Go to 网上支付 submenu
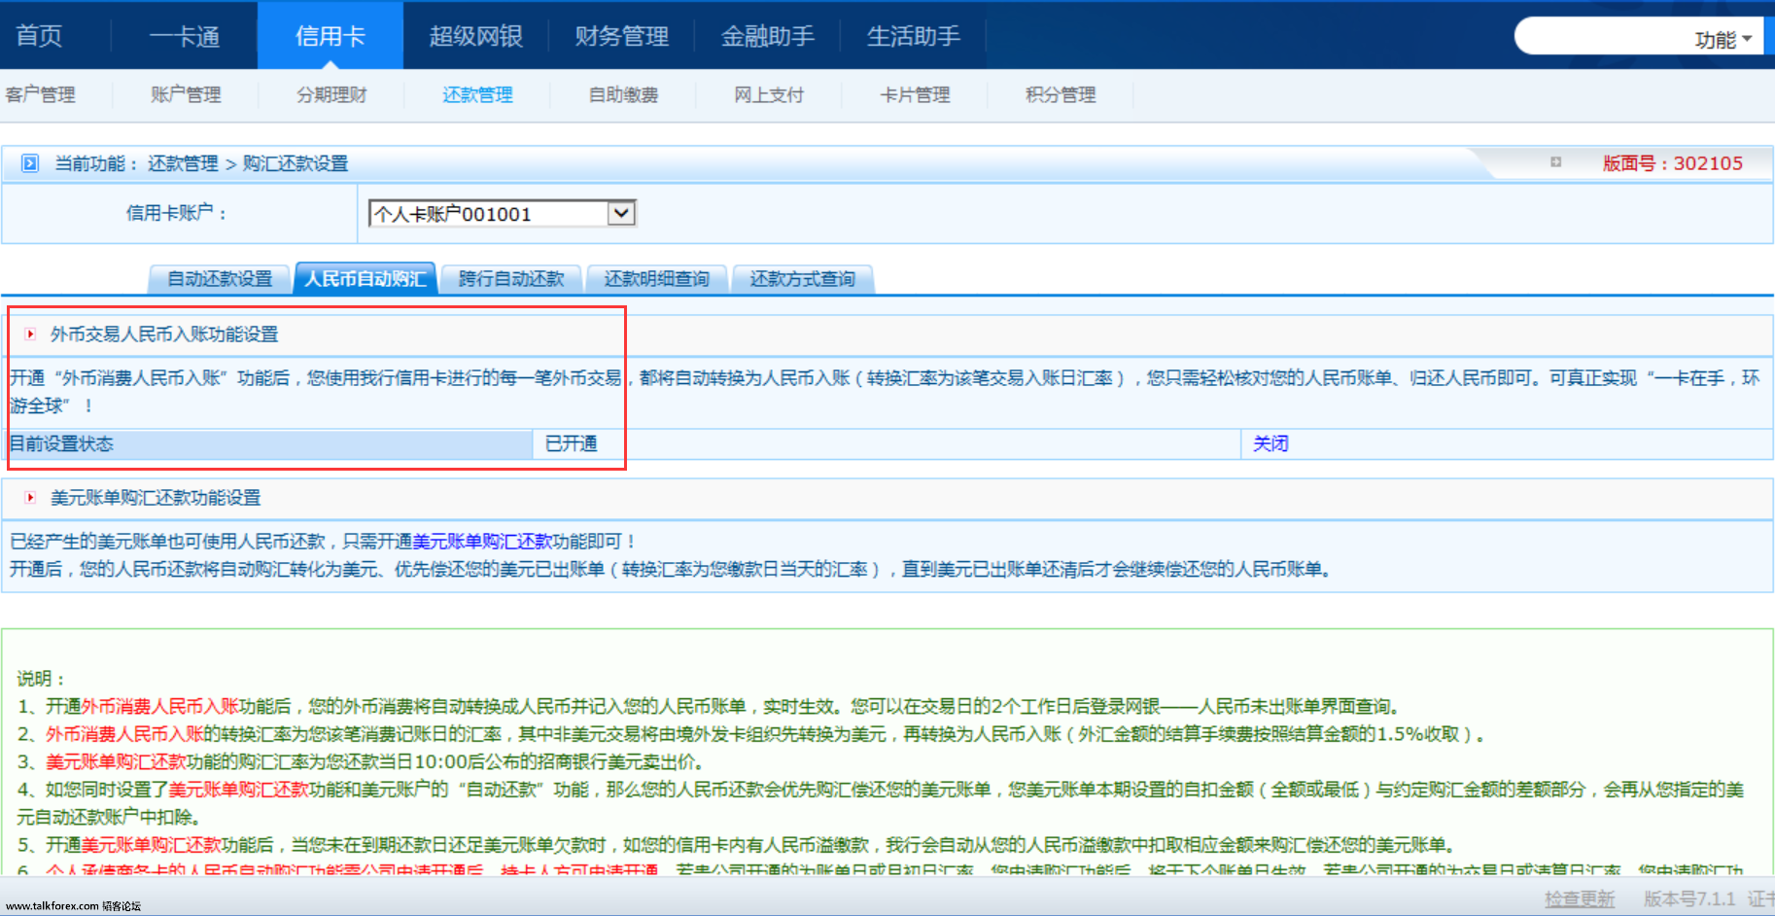 [769, 95]
